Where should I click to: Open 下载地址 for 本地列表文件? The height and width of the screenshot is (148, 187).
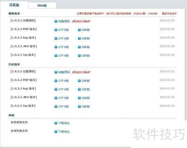coord(64,132)
